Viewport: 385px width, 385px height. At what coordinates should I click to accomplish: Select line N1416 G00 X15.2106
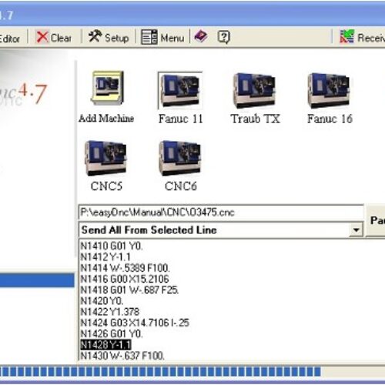click(x=125, y=279)
